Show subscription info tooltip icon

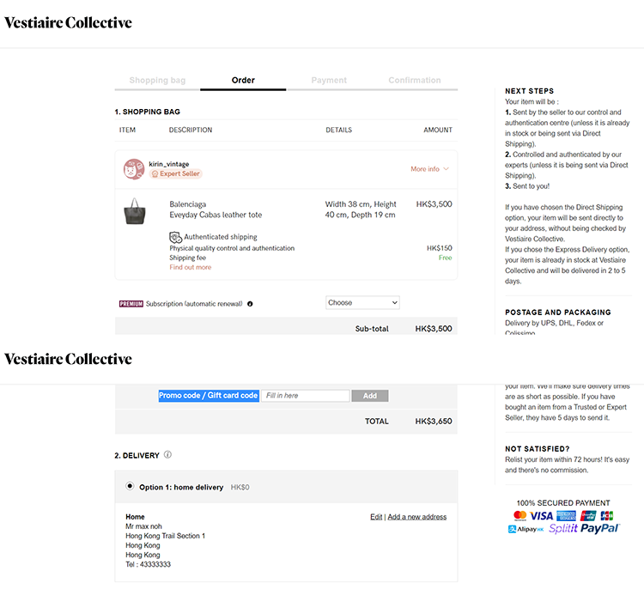(250, 304)
